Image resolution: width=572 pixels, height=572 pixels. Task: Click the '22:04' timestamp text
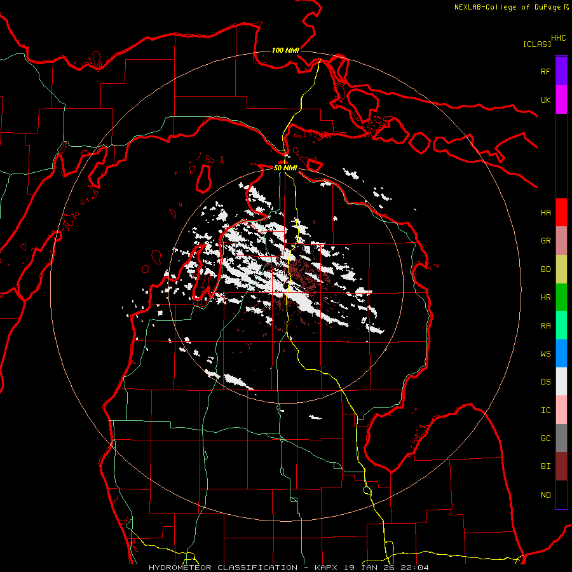[x=414, y=568]
